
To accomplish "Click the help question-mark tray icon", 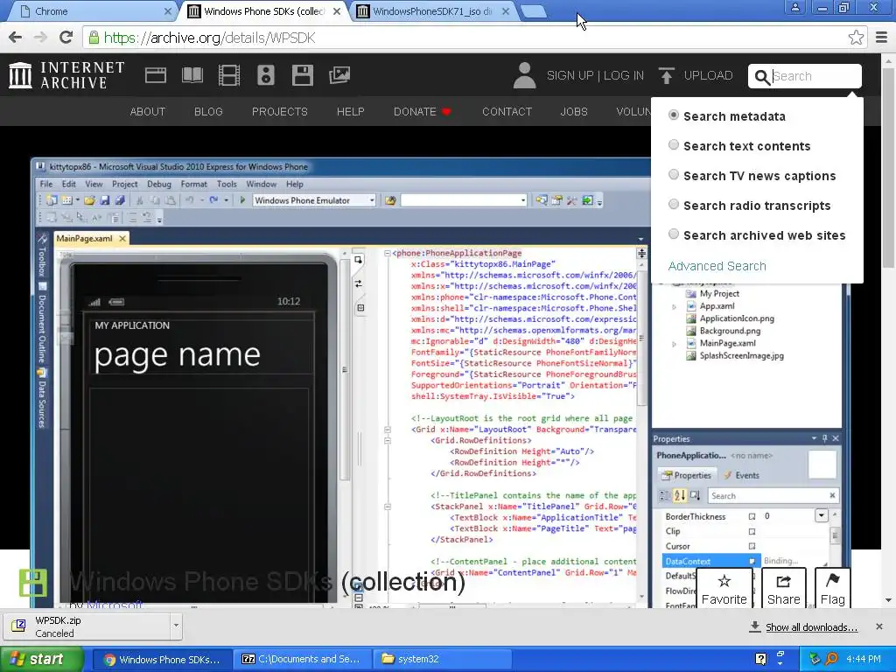I will tap(760, 659).
